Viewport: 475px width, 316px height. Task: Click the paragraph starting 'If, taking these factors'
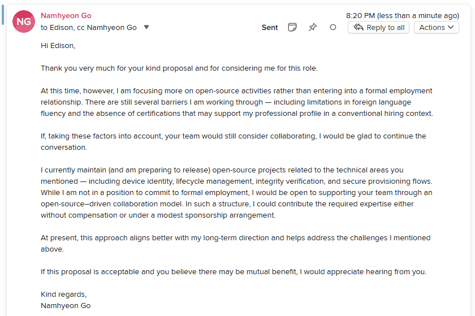click(x=233, y=141)
